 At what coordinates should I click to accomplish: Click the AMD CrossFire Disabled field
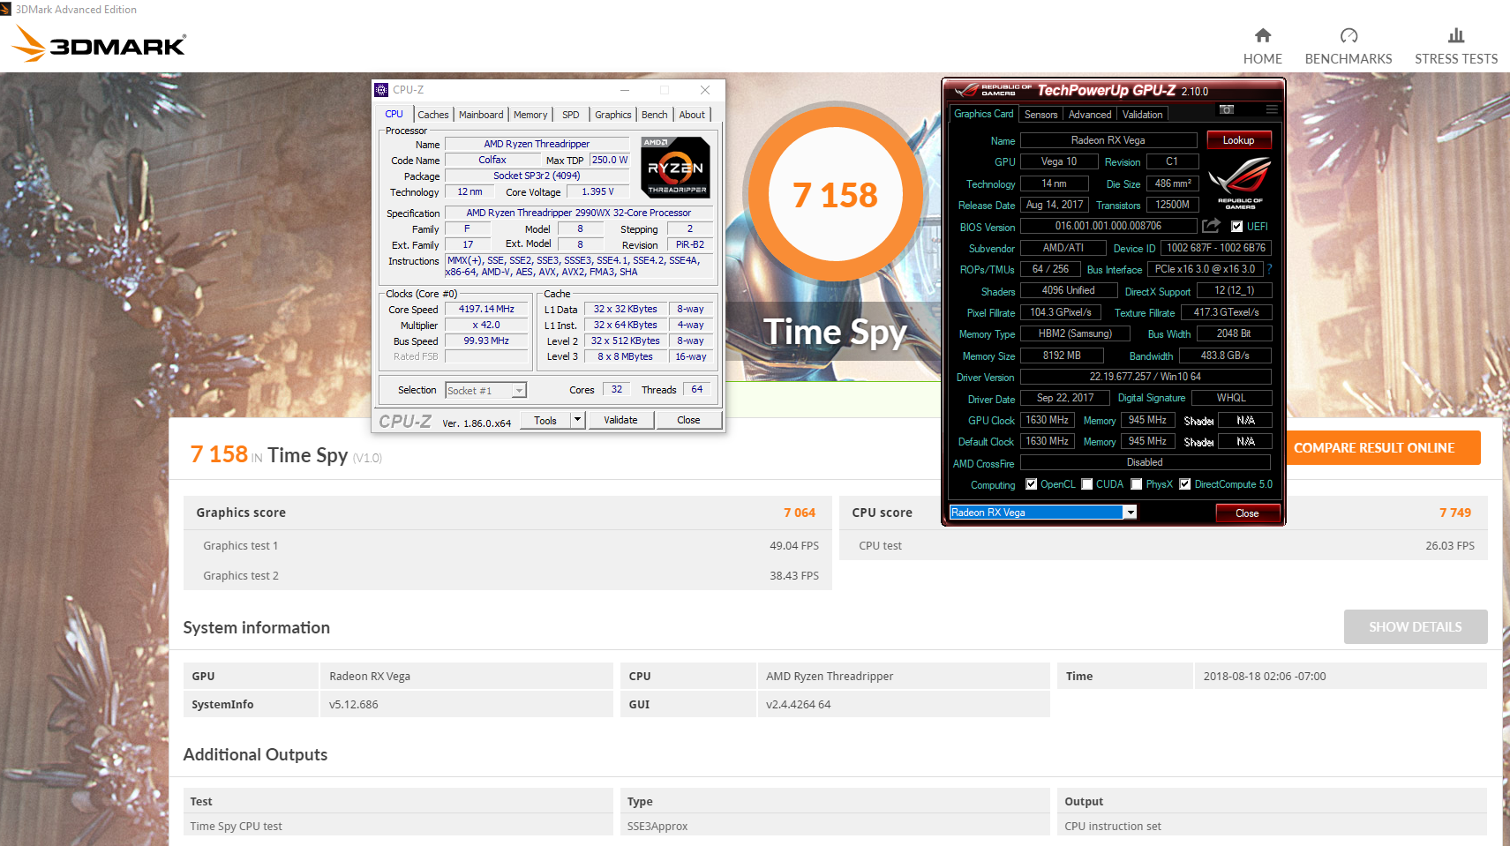pyautogui.click(x=1146, y=462)
